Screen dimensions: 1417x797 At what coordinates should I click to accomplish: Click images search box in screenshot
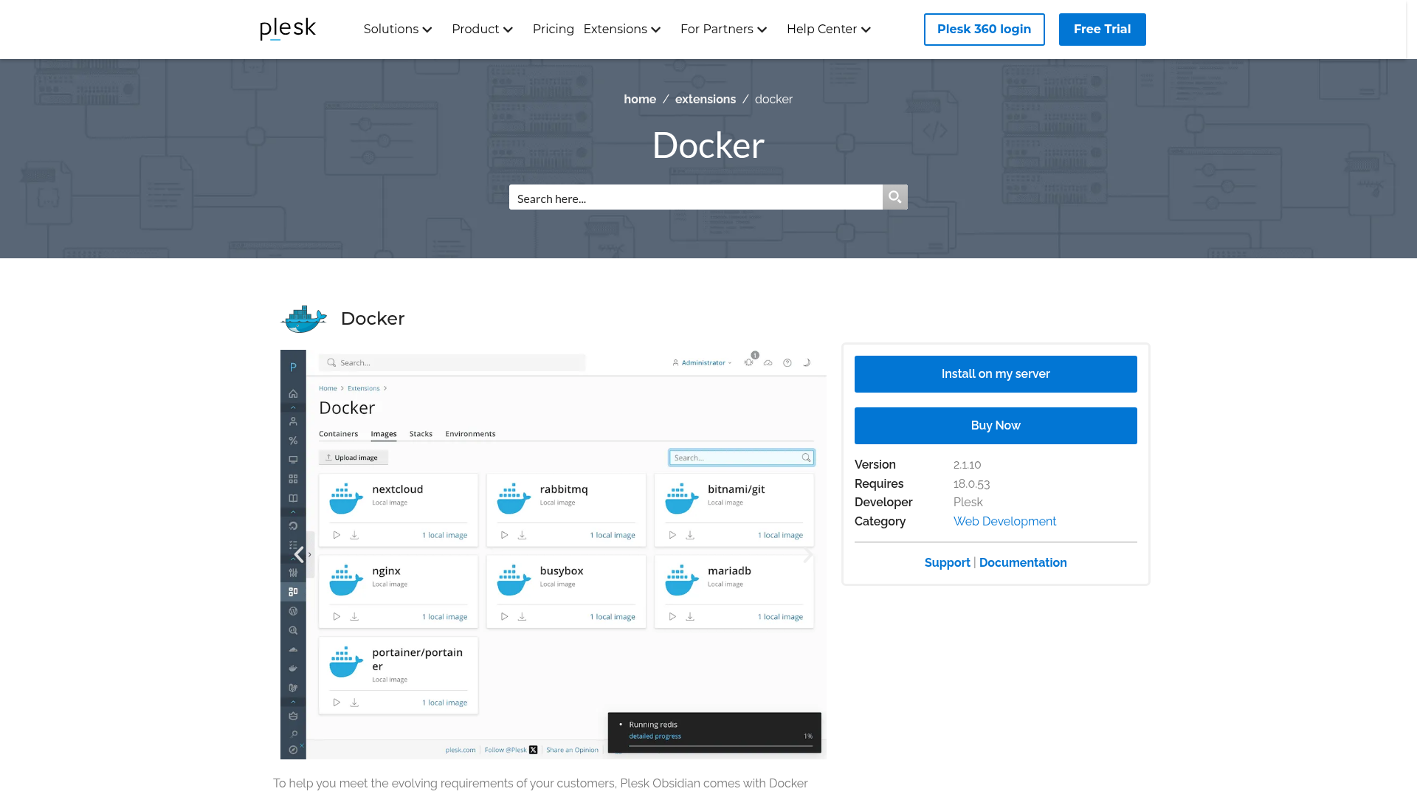(741, 458)
